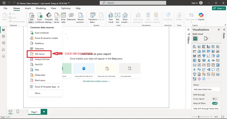
Task: Pick the matrix visual icon
Action: tap(218, 65)
